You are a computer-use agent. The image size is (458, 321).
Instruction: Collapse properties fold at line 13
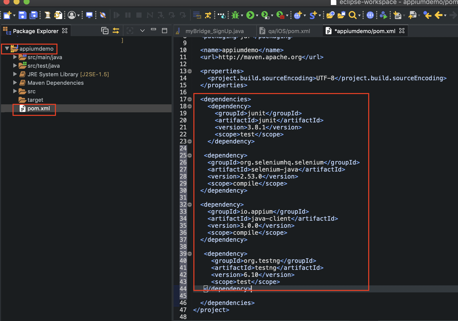pos(190,71)
